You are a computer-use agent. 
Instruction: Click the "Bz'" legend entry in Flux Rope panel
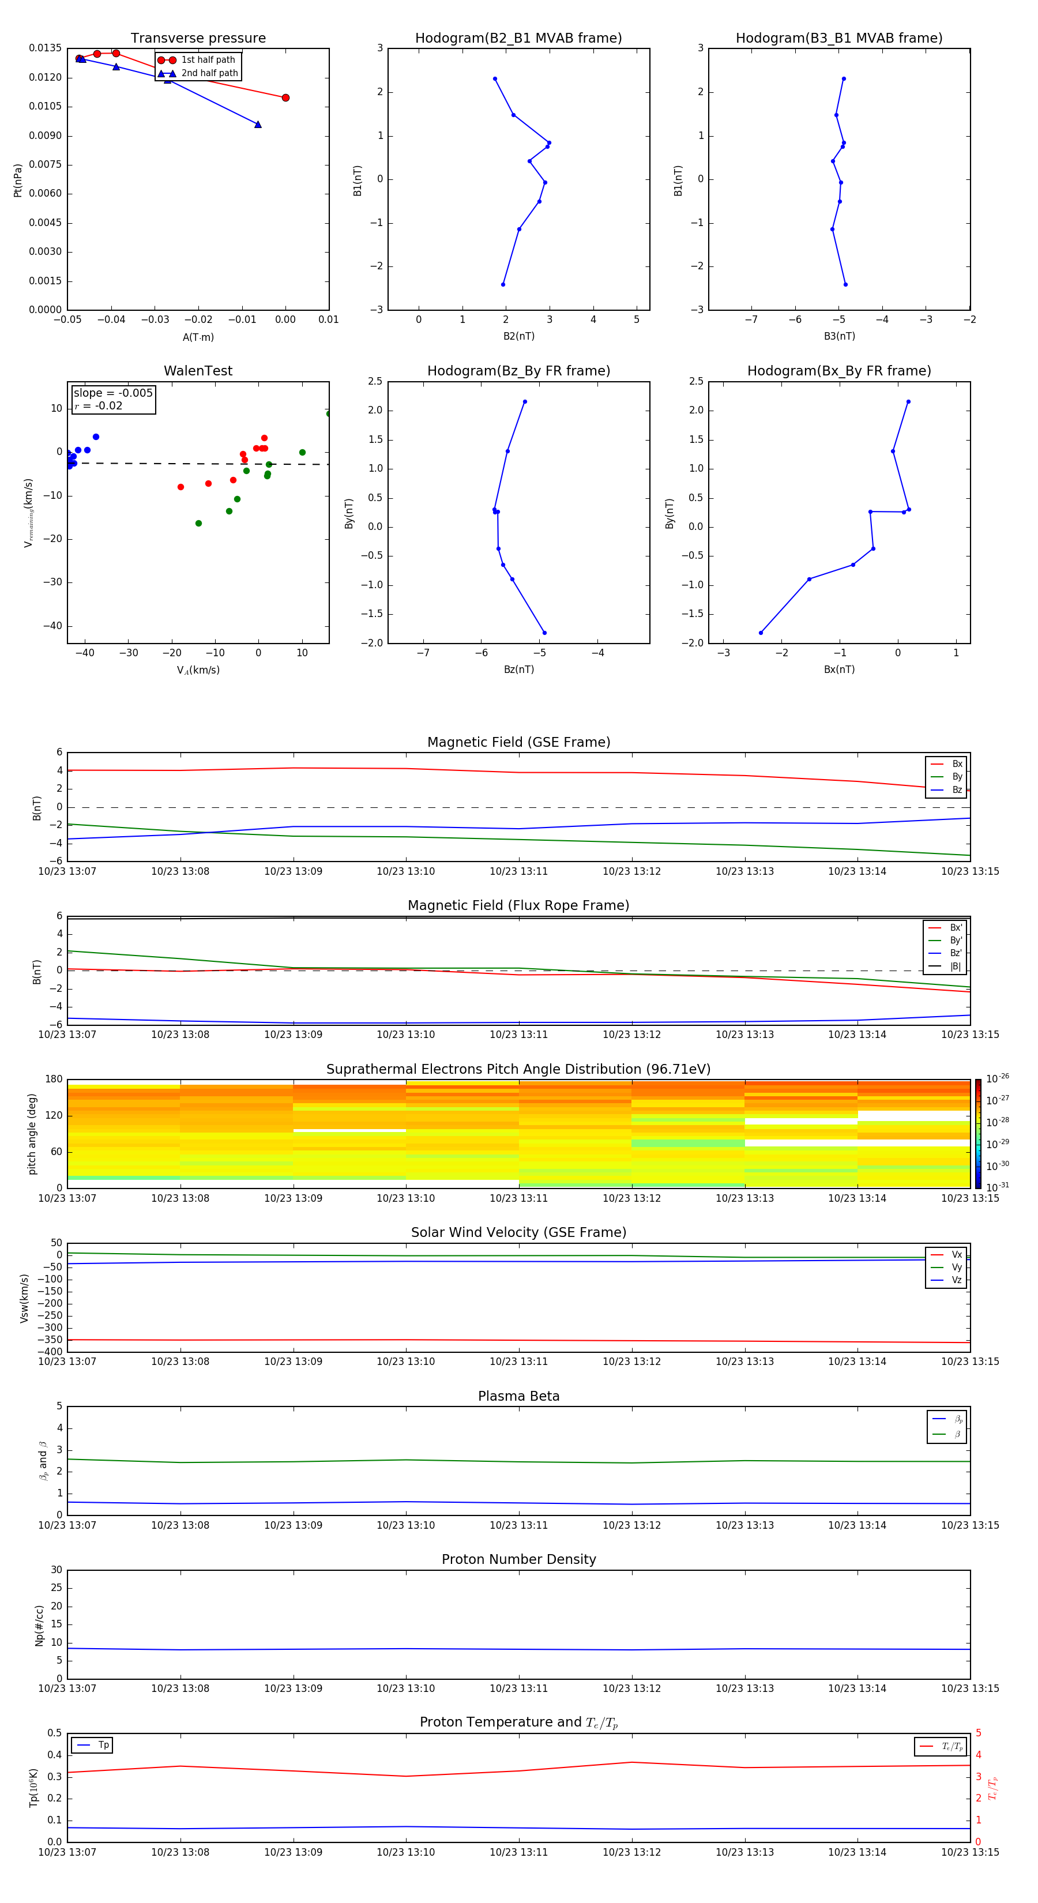coord(945,954)
